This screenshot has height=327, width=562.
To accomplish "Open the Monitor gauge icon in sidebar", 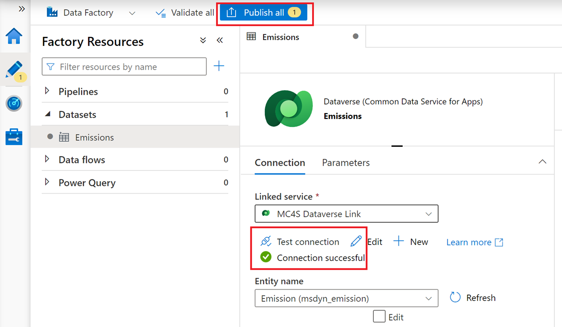I will 14,103.
